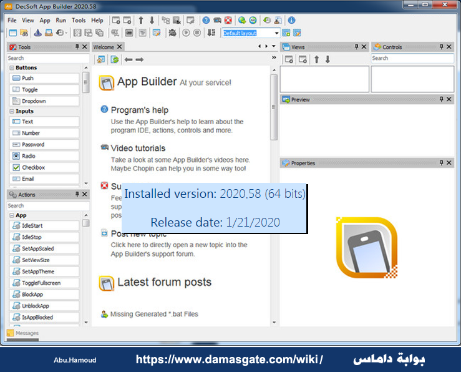Viewport: 461px width, 372px height.
Task: Expand the Welcome toolbar overflow chevron
Action: pos(274,57)
